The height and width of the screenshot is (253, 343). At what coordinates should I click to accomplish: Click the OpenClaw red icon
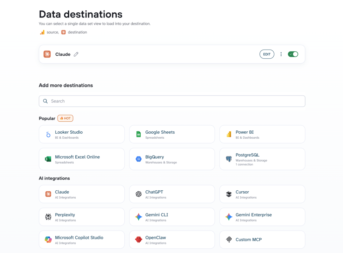(138, 240)
